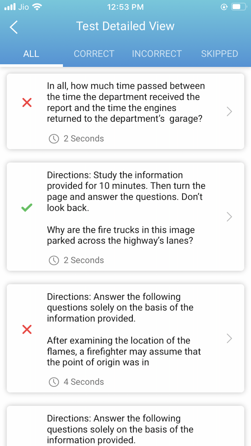
Task: Expand the first question with the chevron
Action: [229, 112]
